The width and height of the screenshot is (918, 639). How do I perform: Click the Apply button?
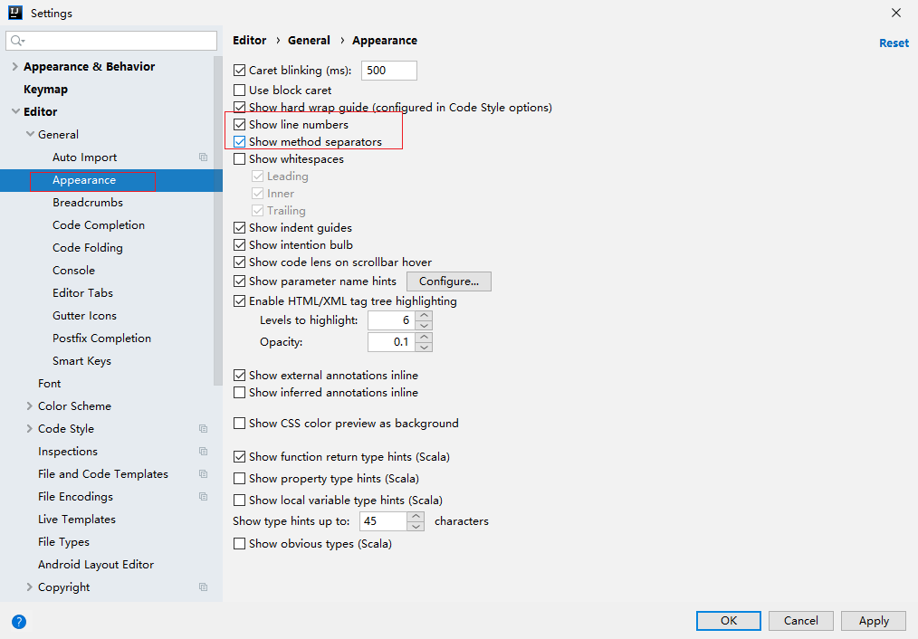[874, 620]
